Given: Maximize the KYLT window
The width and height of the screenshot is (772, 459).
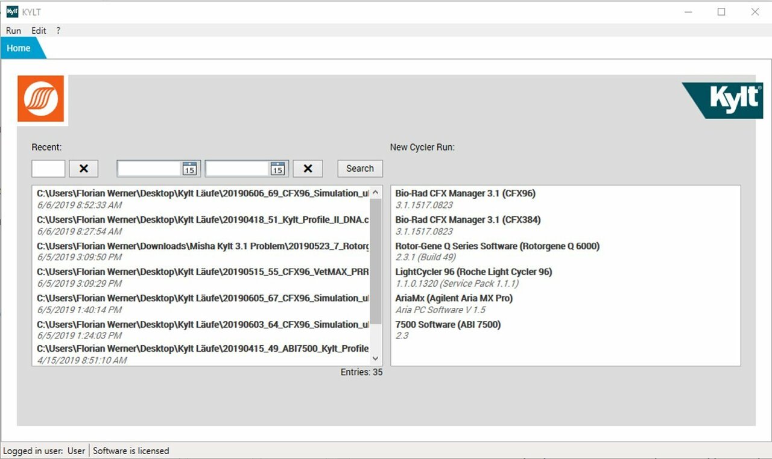Looking at the screenshot, I should pyautogui.click(x=721, y=11).
